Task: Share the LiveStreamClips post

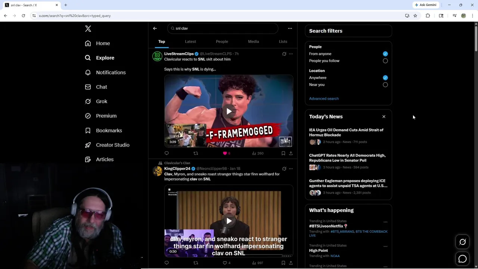Action: 291,153
